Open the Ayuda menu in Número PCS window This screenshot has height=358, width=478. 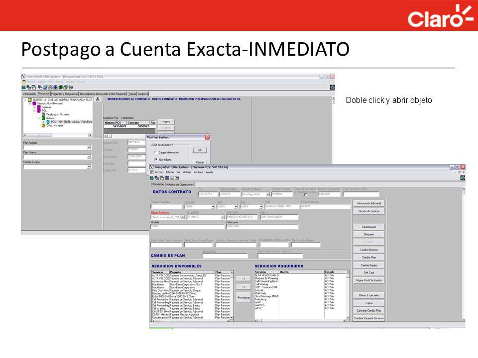point(210,173)
